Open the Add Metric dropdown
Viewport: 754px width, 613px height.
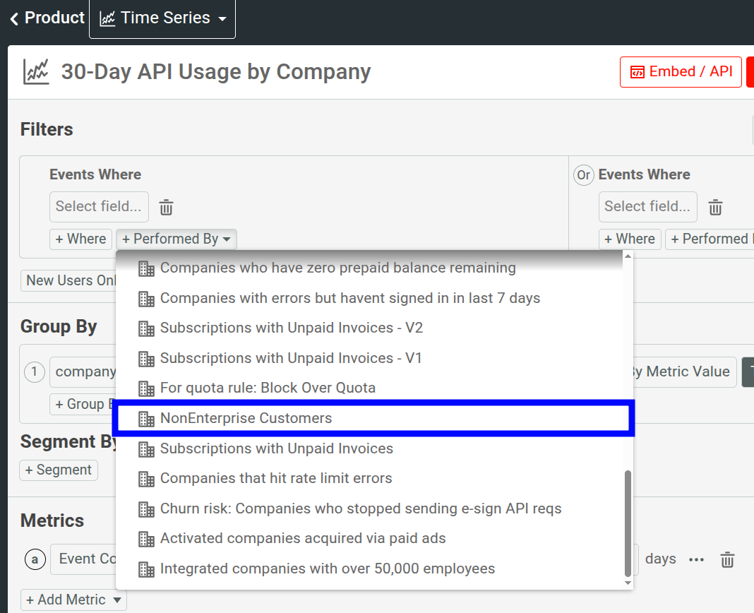[x=73, y=600]
